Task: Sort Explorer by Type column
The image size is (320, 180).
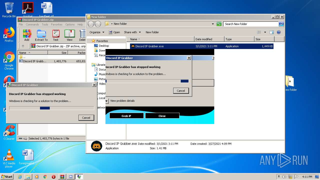Action: pyautogui.click(x=239, y=39)
